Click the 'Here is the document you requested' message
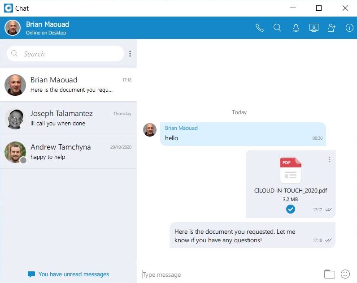This screenshot has width=357, height=283. [252, 235]
